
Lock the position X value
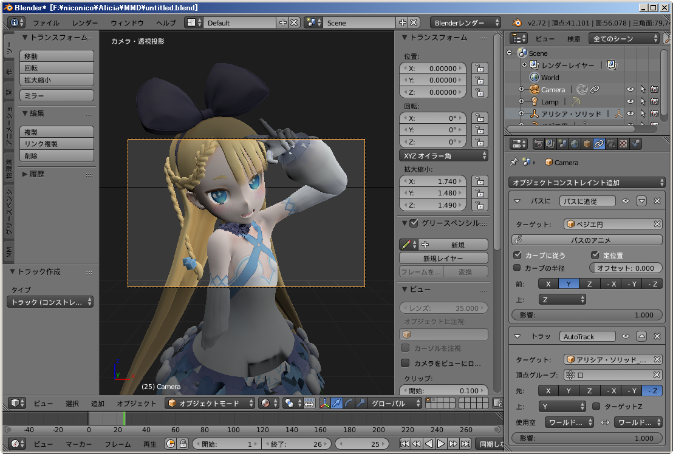(480, 68)
